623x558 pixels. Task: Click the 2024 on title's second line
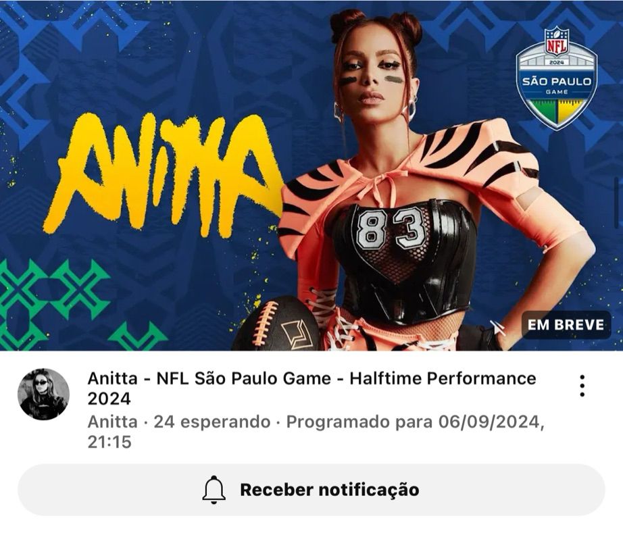(109, 399)
